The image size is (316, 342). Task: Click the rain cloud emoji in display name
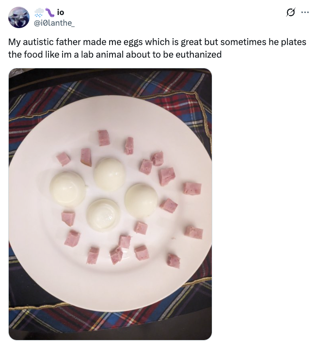(38, 12)
